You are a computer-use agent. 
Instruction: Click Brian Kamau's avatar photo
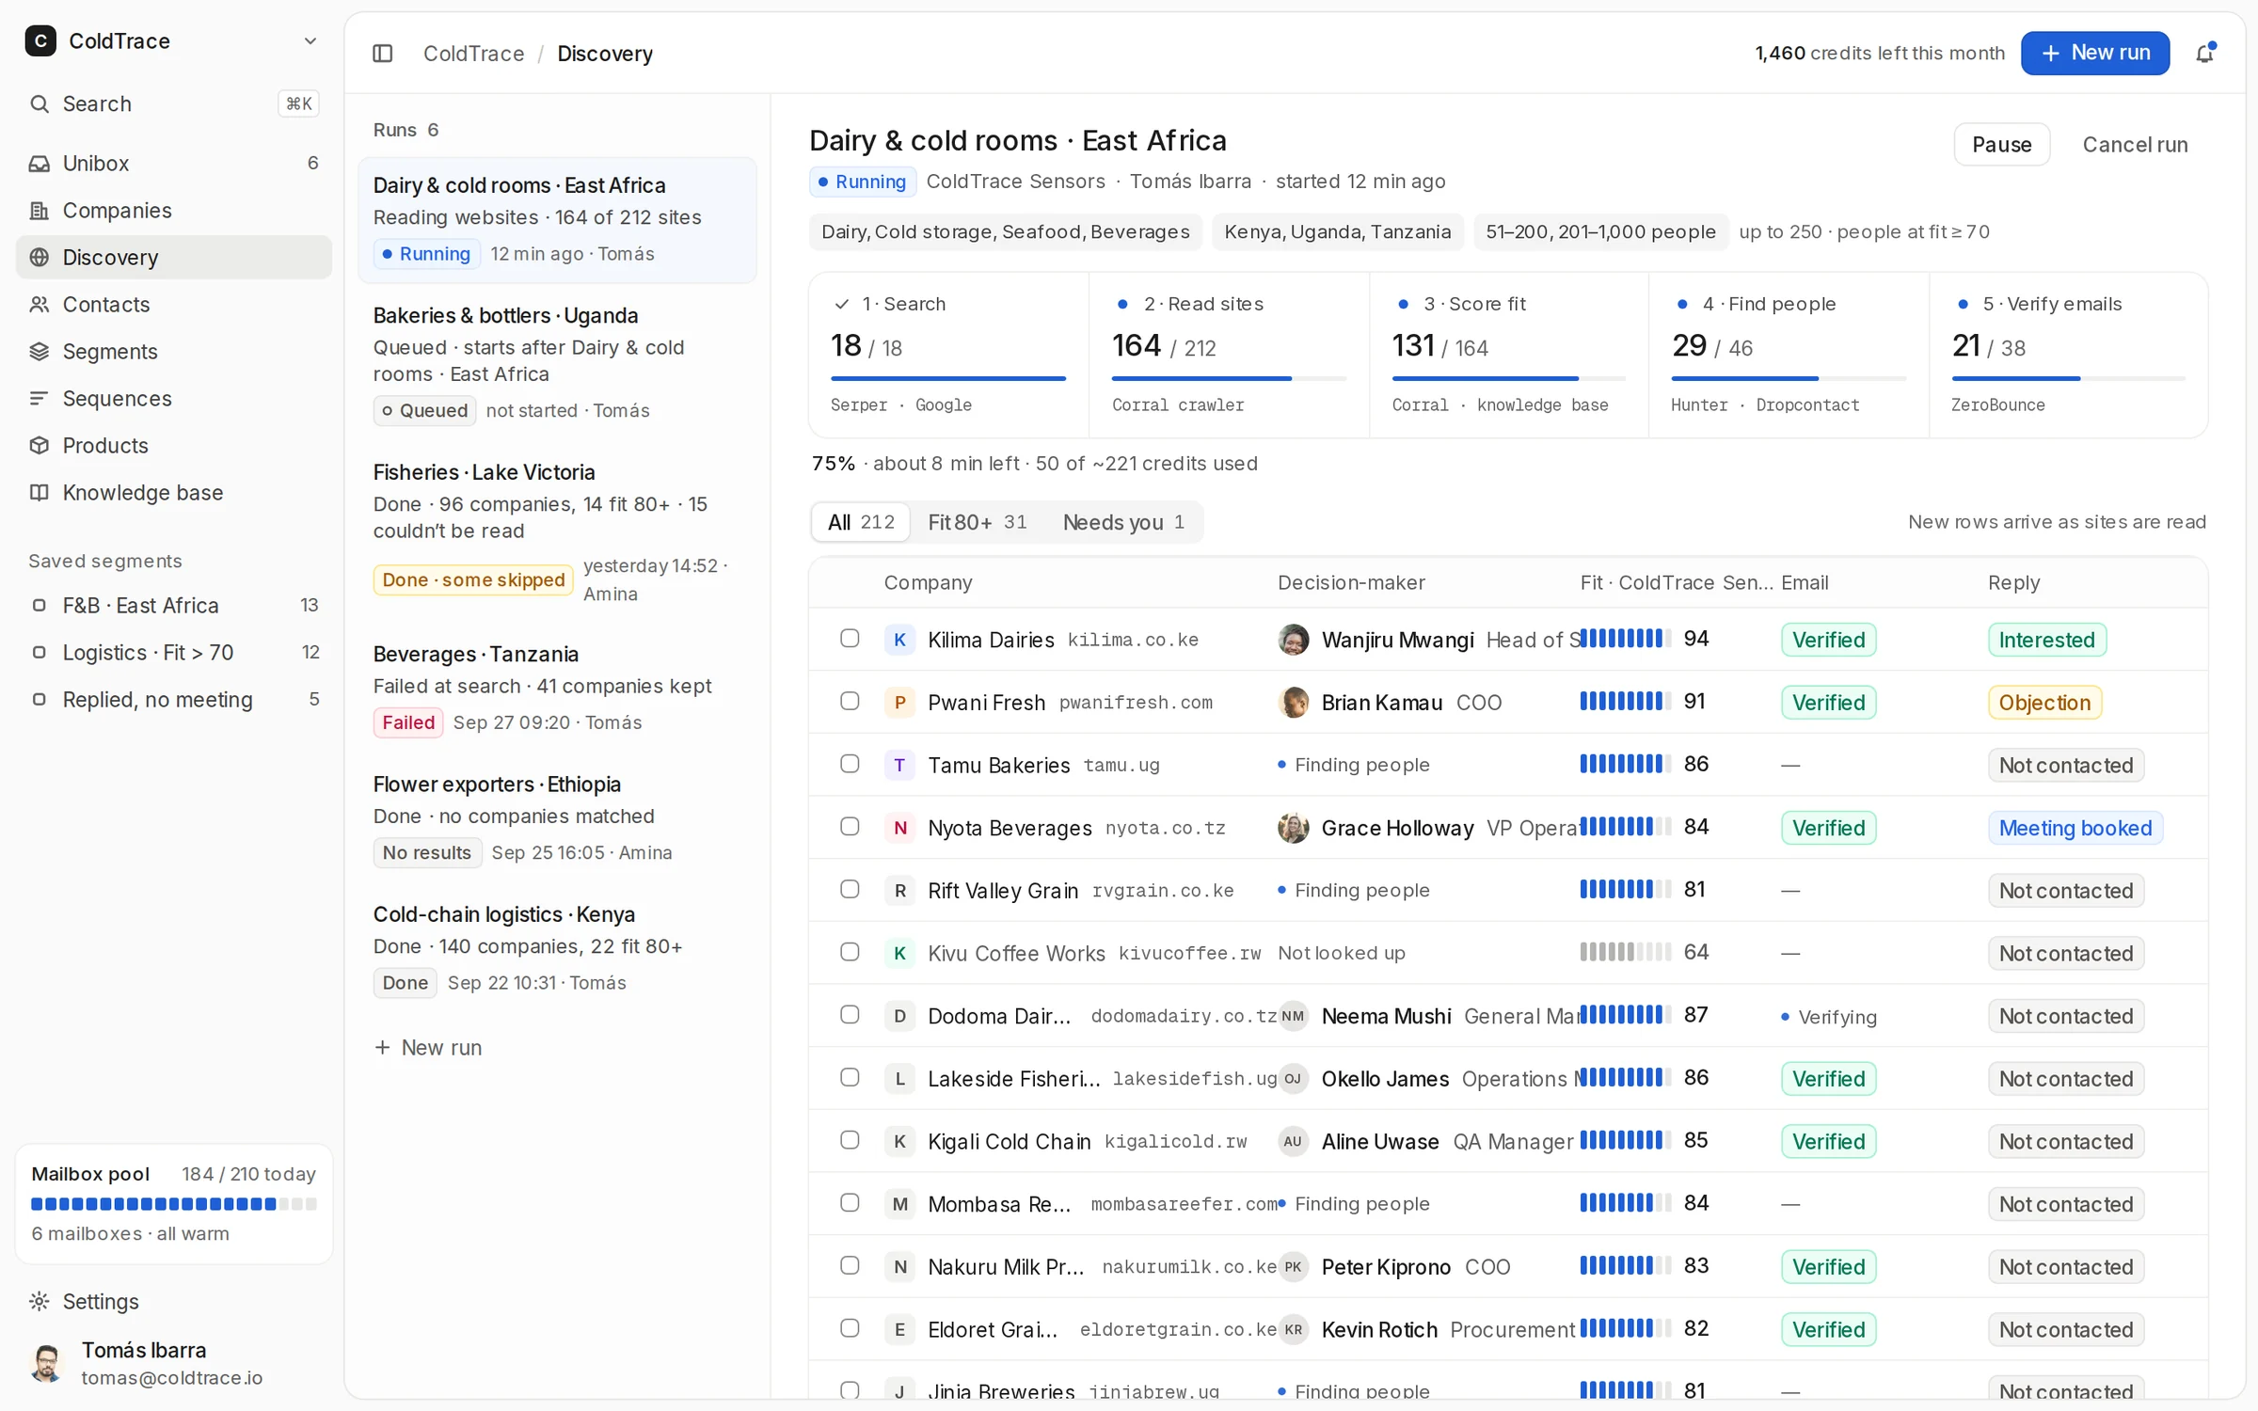(1294, 703)
